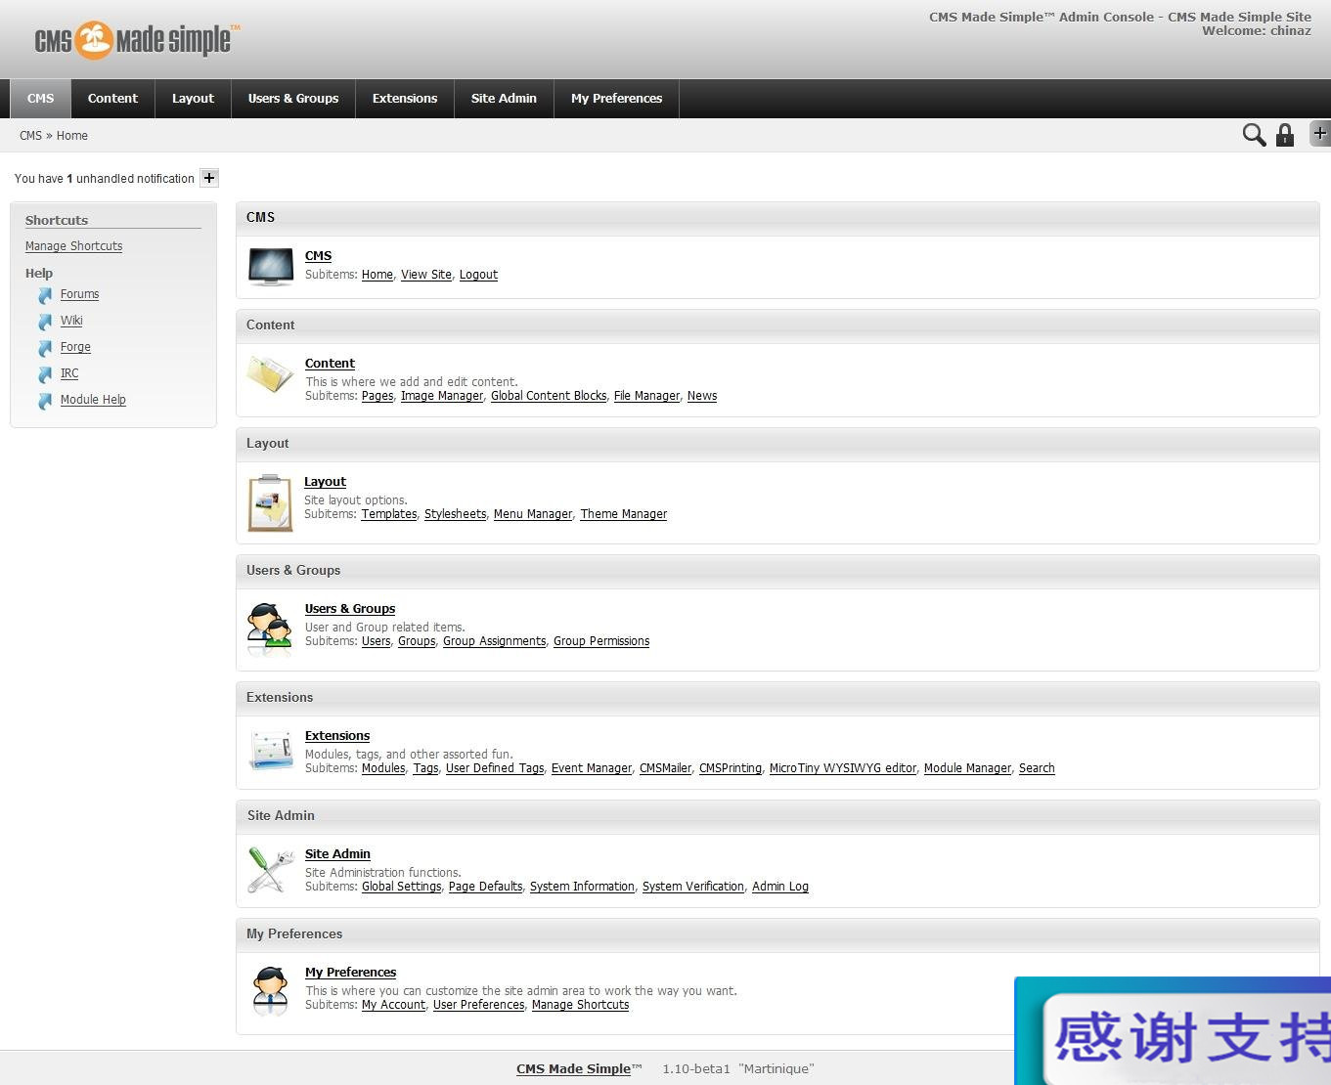Image resolution: width=1331 pixels, height=1085 pixels.
Task: Click the plus icon beside the padlock
Action: [x=1320, y=133]
